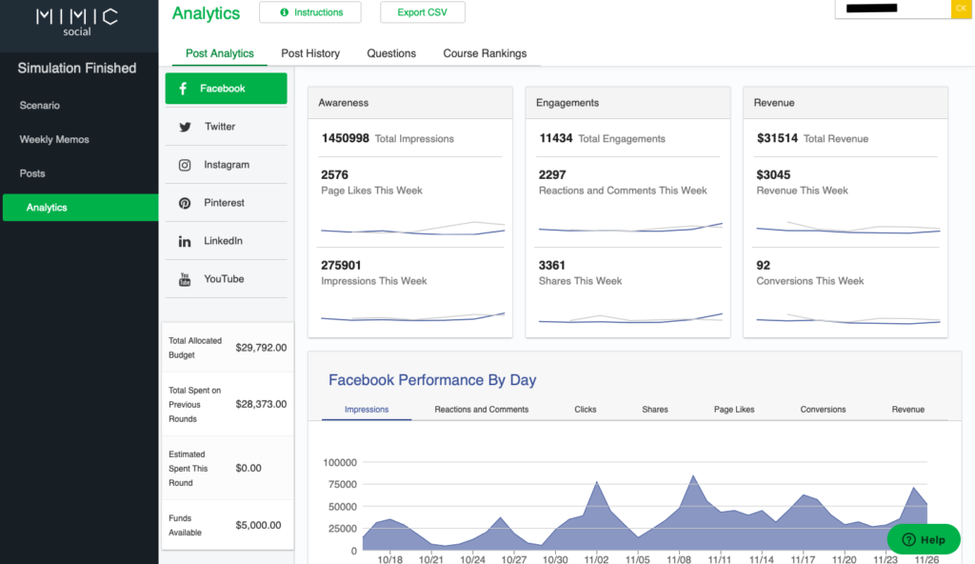Click the Revenue card header
Image resolution: width=975 pixels, height=564 pixels.
coord(846,103)
